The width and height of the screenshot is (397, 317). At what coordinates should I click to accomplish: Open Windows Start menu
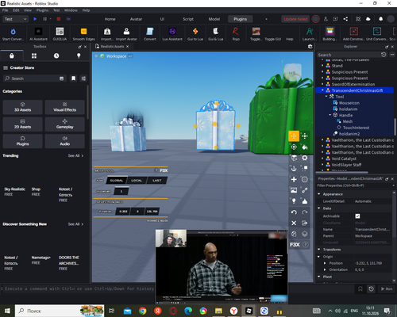coord(7,311)
